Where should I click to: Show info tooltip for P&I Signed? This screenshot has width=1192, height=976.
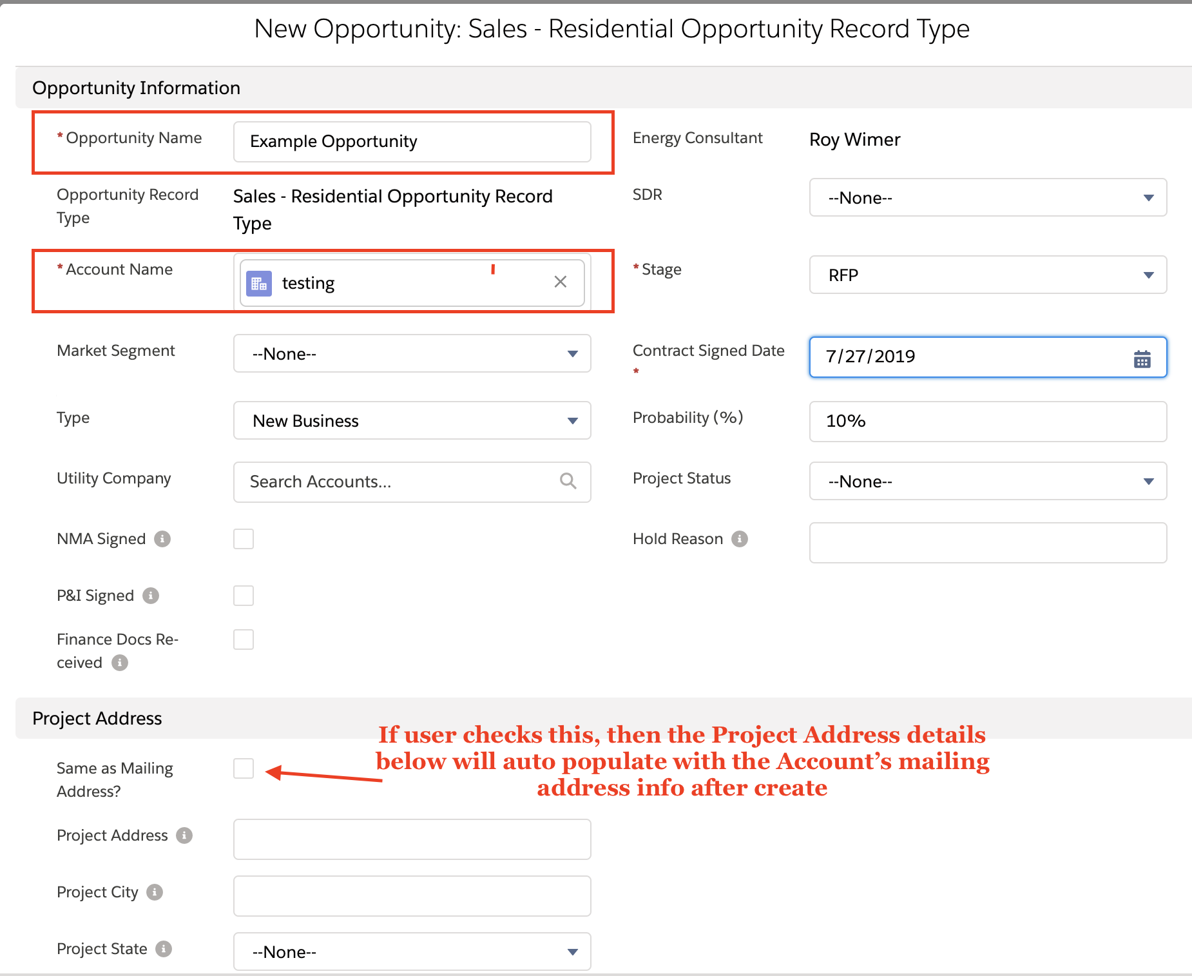coord(151,596)
